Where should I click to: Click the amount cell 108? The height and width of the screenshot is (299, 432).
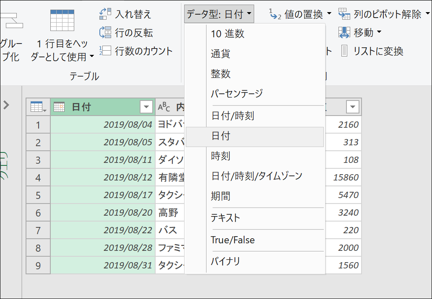(343, 160)
